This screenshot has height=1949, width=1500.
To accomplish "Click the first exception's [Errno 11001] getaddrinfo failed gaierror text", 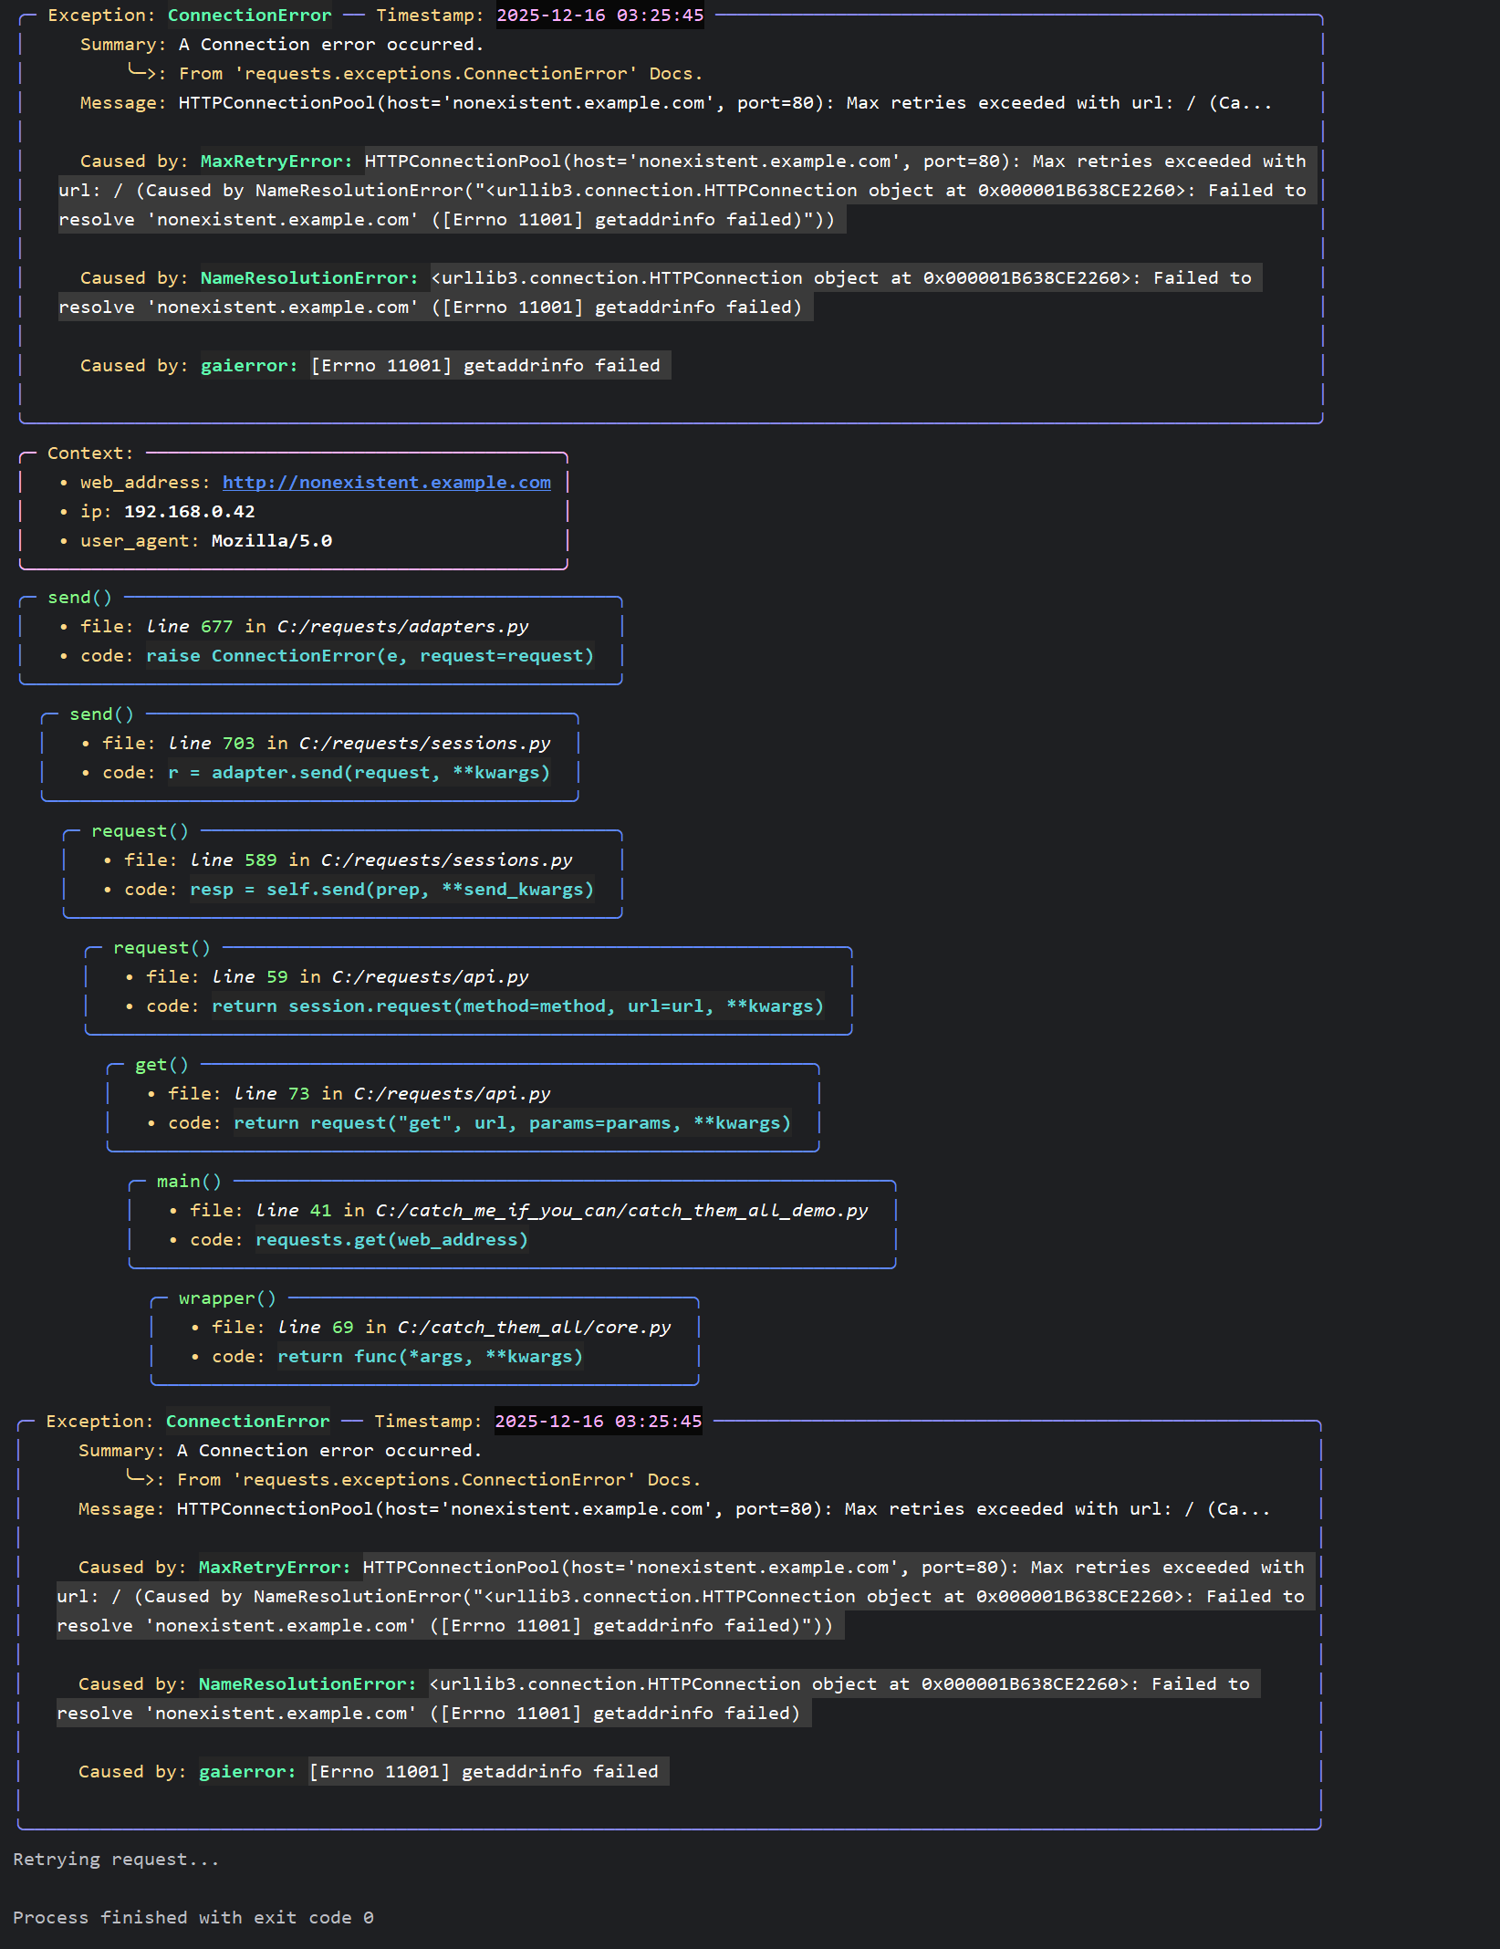I will [x=485, y=366].
